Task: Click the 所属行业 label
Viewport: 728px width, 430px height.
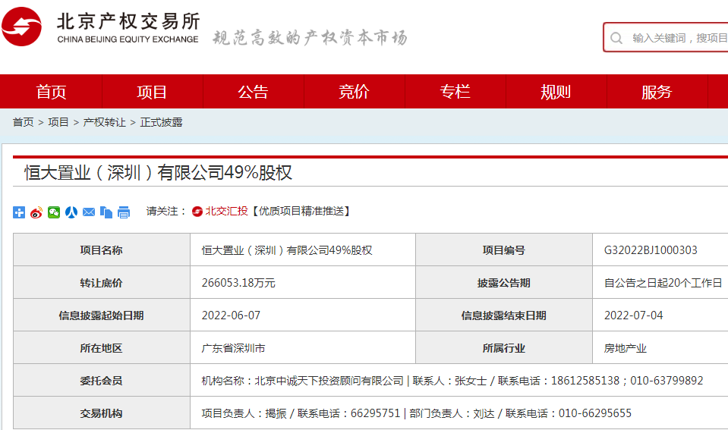Action: coord(504,348)
